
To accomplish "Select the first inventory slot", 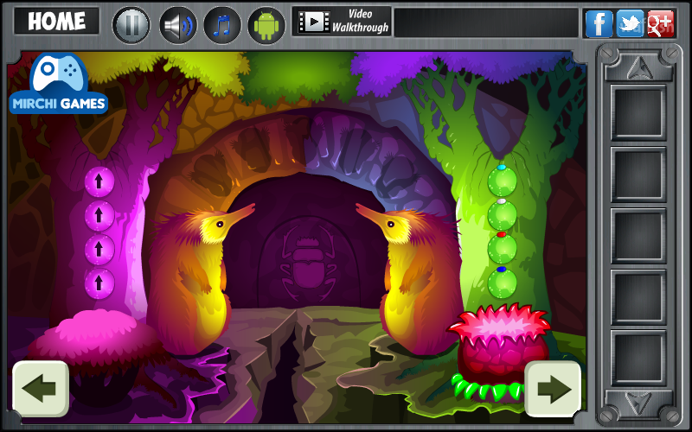I will click(638, 112).
